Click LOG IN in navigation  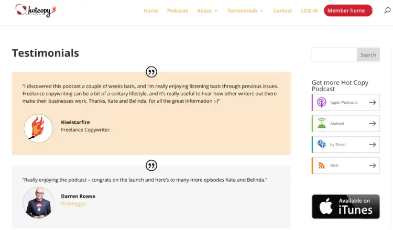point(309,11)
